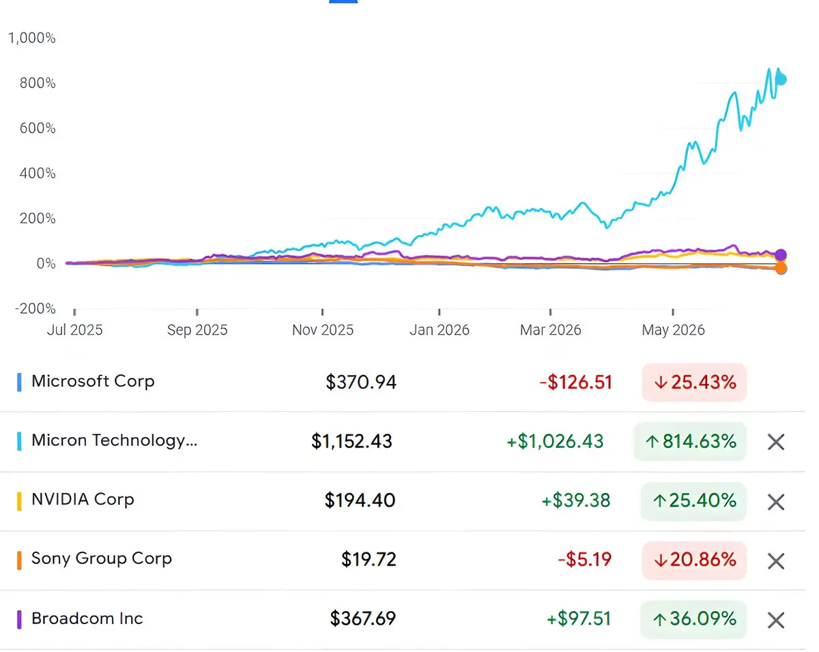Remove Broadcom Inc from comparison
819x652 pixels.
click(775, 621)
